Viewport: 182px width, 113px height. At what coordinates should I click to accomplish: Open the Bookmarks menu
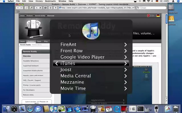pyautogui.click(x=50, y=1)
